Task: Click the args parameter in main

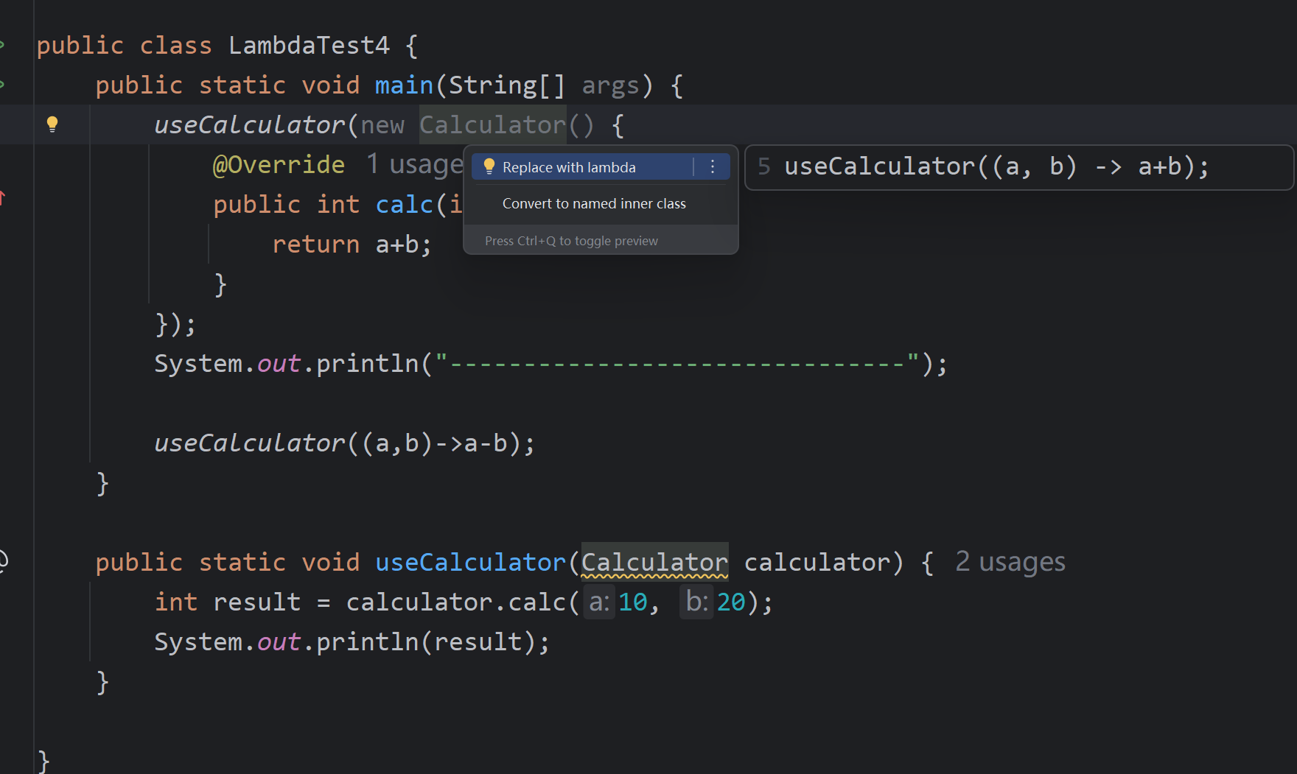Action: coord(610,85)
